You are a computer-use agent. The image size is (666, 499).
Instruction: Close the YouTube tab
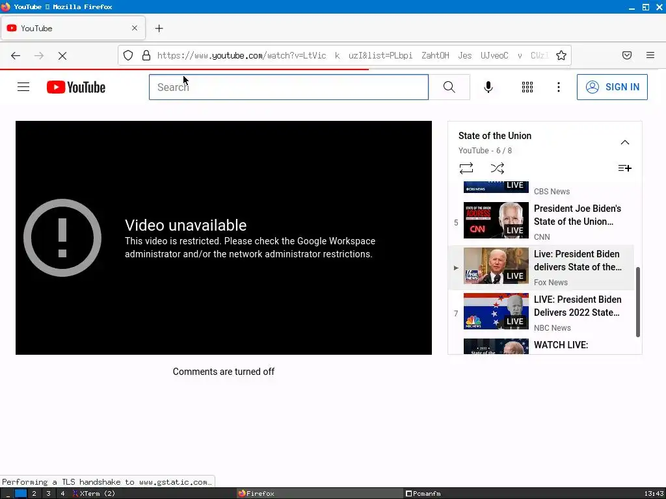point(135,28)
